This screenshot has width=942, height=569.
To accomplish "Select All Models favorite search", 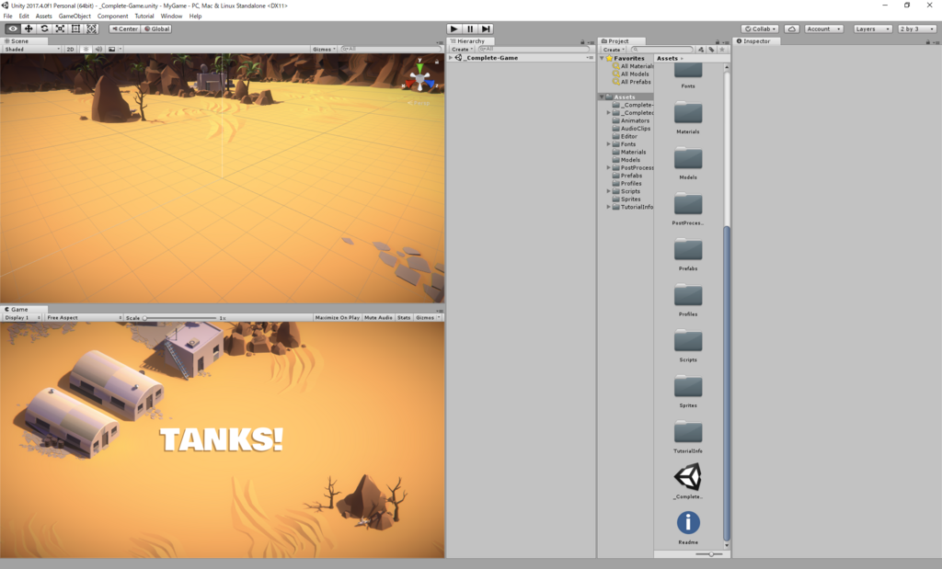I will click(x=631, y=74).
